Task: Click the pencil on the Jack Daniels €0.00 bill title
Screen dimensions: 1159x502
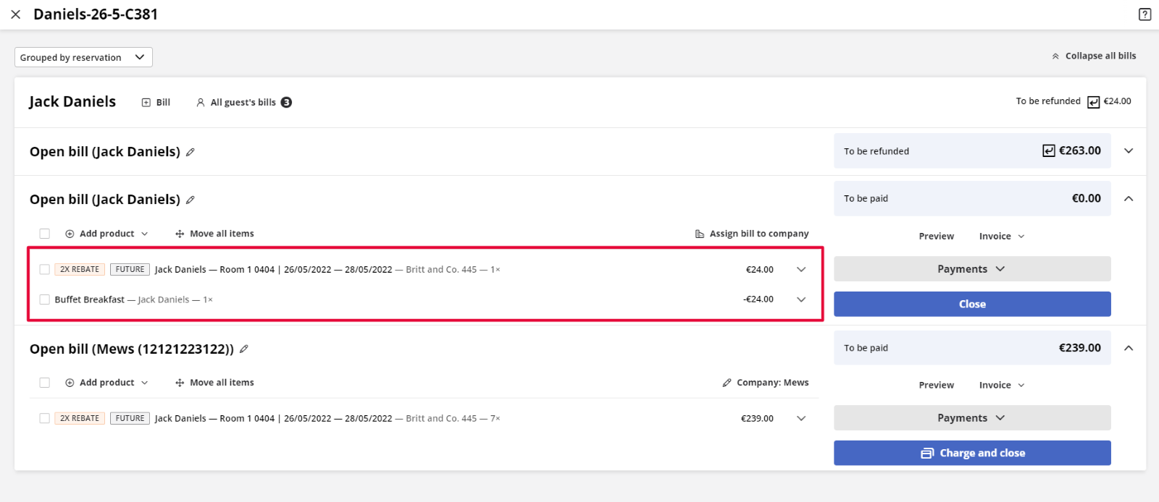Action: 191,200
